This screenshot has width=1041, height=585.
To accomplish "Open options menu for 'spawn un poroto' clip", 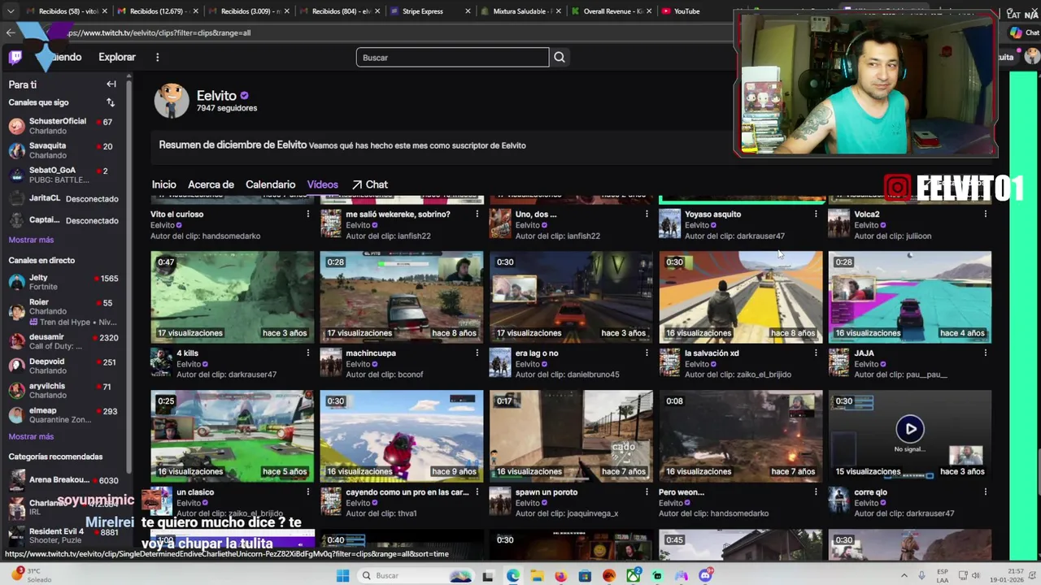I will [x=647, y=492].
